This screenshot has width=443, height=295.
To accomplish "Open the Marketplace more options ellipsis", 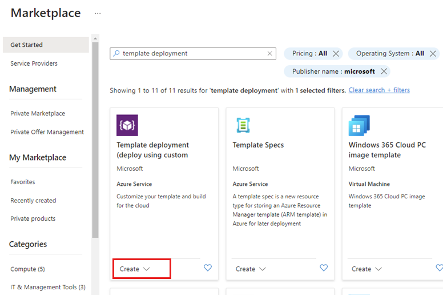I will coord(98,13).
